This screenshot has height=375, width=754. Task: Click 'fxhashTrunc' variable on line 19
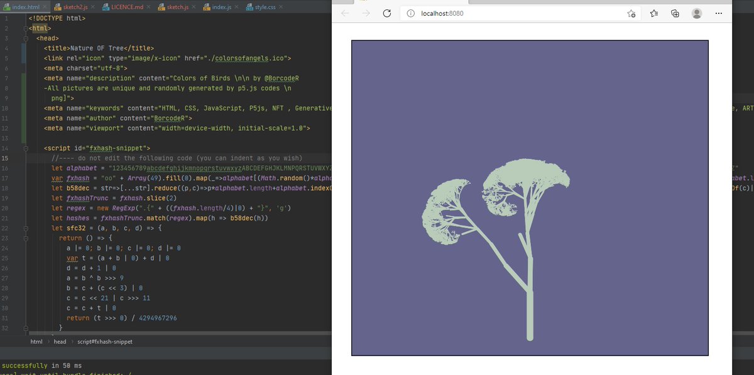pos(87,198)
